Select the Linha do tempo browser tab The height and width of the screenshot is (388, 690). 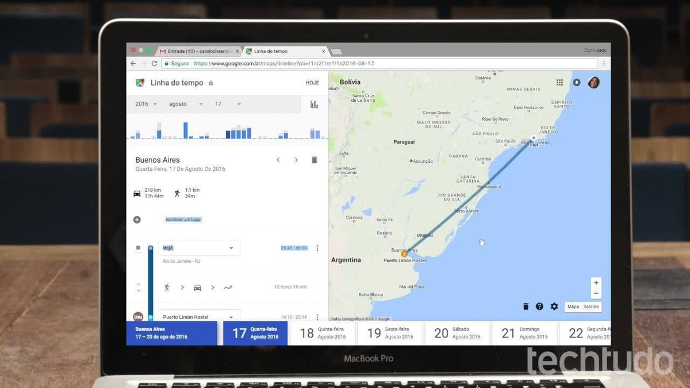coord(286,51)
